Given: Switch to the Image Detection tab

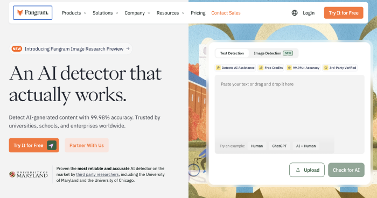Looking at the screenshot, I should click(274, 53).
